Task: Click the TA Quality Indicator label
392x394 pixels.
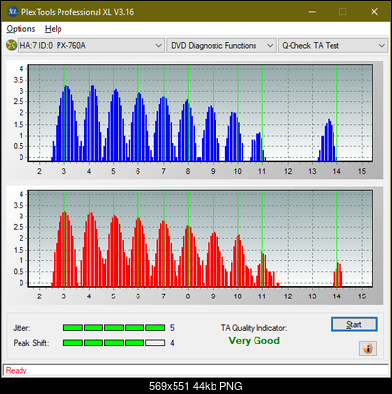Action: tap(254, 328)
